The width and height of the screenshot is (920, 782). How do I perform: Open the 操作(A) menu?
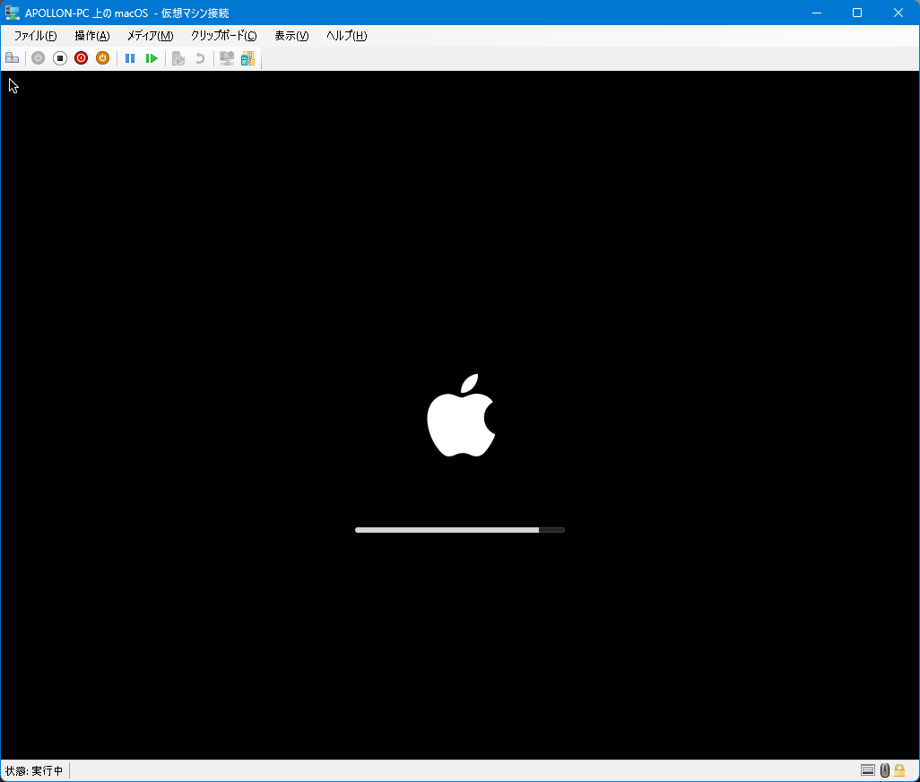92,36
